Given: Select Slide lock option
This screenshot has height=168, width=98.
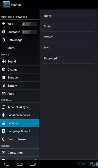Looking at the screenshot, I should 68,26.
